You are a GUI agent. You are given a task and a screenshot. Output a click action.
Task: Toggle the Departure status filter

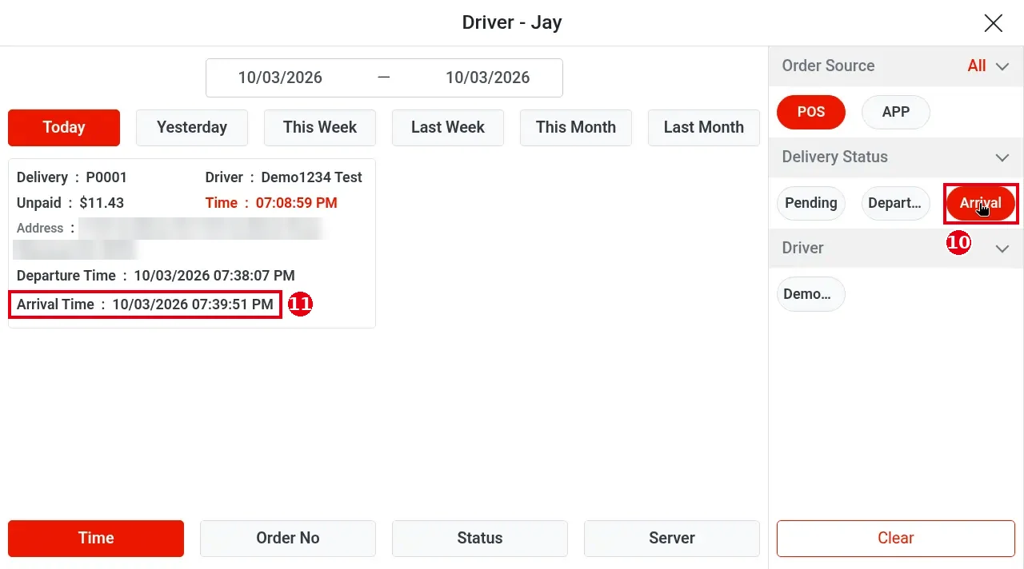click(x=896, y=203)
